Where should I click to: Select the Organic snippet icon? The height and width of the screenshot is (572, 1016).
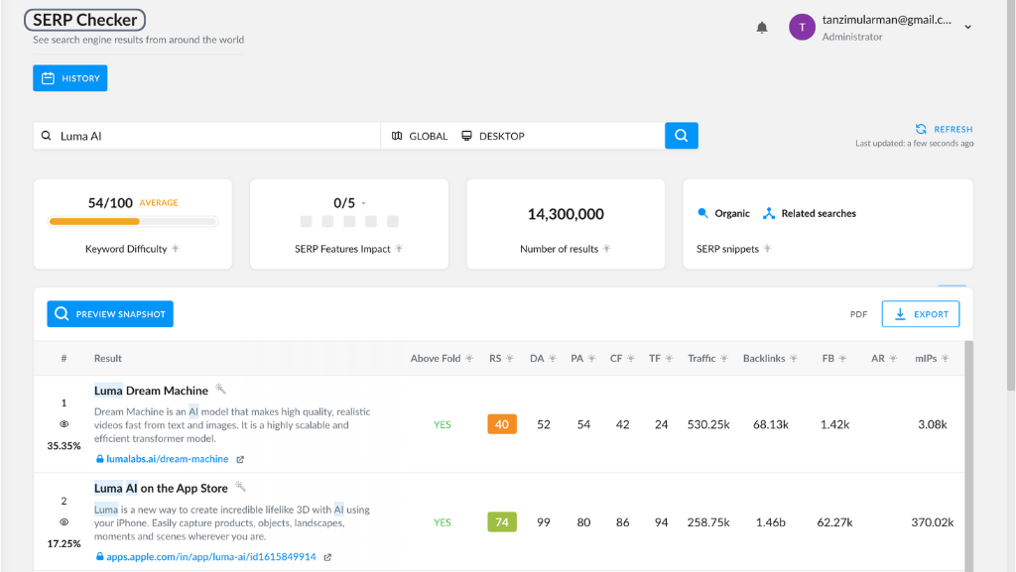click(702, 213)
